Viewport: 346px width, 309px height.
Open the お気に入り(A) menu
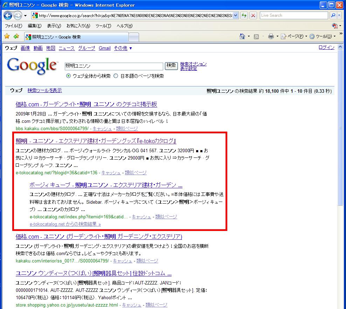78,26
